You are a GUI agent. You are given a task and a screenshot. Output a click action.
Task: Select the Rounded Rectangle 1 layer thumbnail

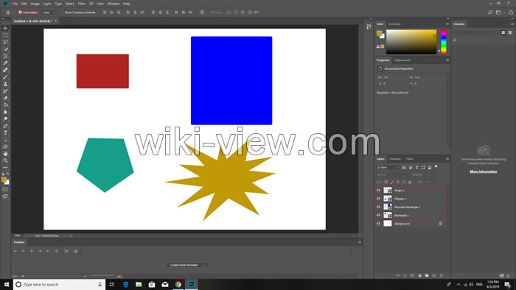(388, 207)
